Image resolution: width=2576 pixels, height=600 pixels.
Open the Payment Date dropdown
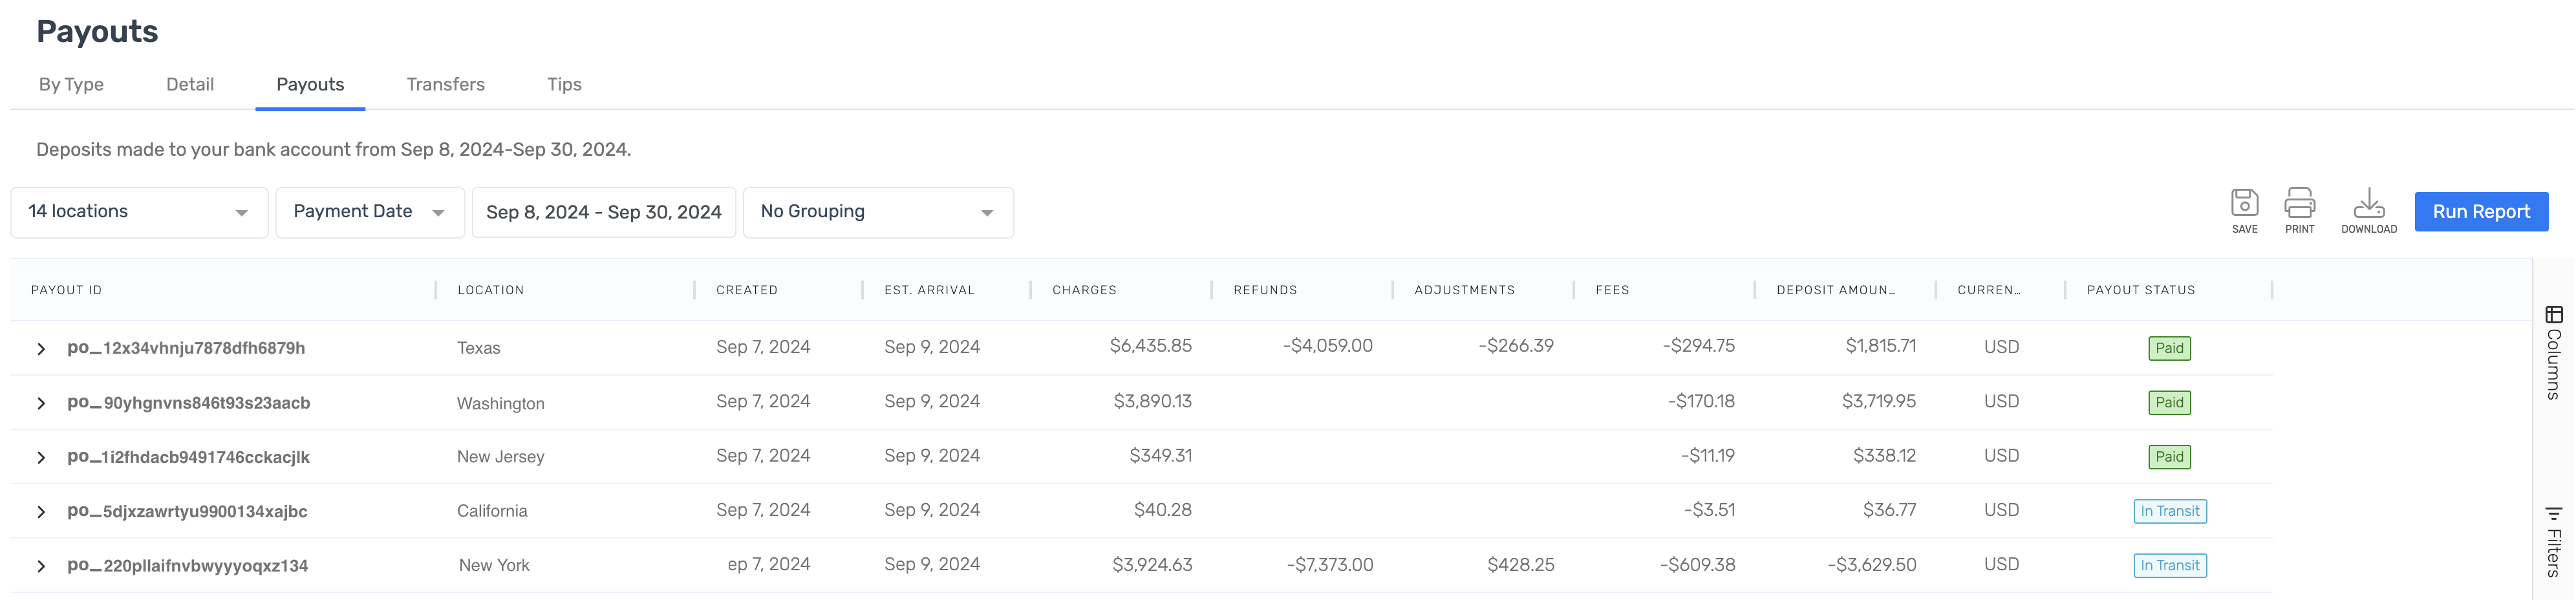tap(370, 212)
